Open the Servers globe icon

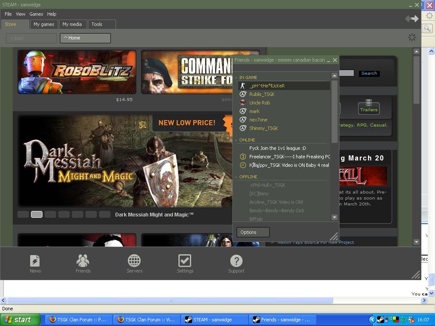[134, 261]
